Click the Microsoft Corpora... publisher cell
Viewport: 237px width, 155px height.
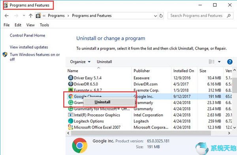[151, 127]
